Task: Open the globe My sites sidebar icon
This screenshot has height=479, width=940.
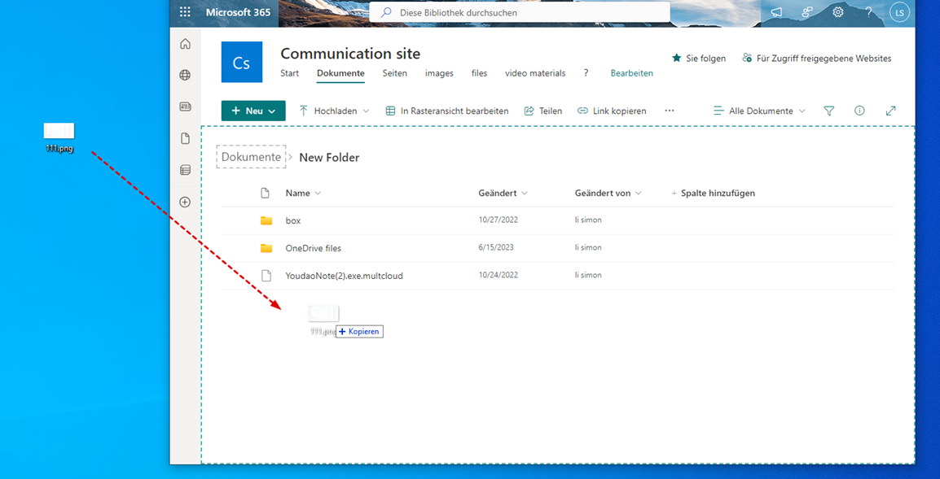Action: coord(185,76)
